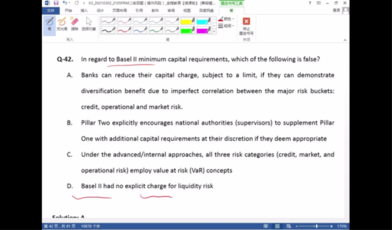Select the Highlighter (荧光笔) tool
Viewport: 392px width, 230px height.
(62, 24)
